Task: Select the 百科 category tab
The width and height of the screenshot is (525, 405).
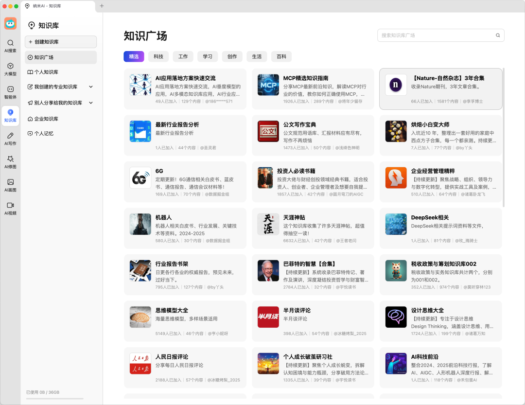Action: (x=281, y=56)
